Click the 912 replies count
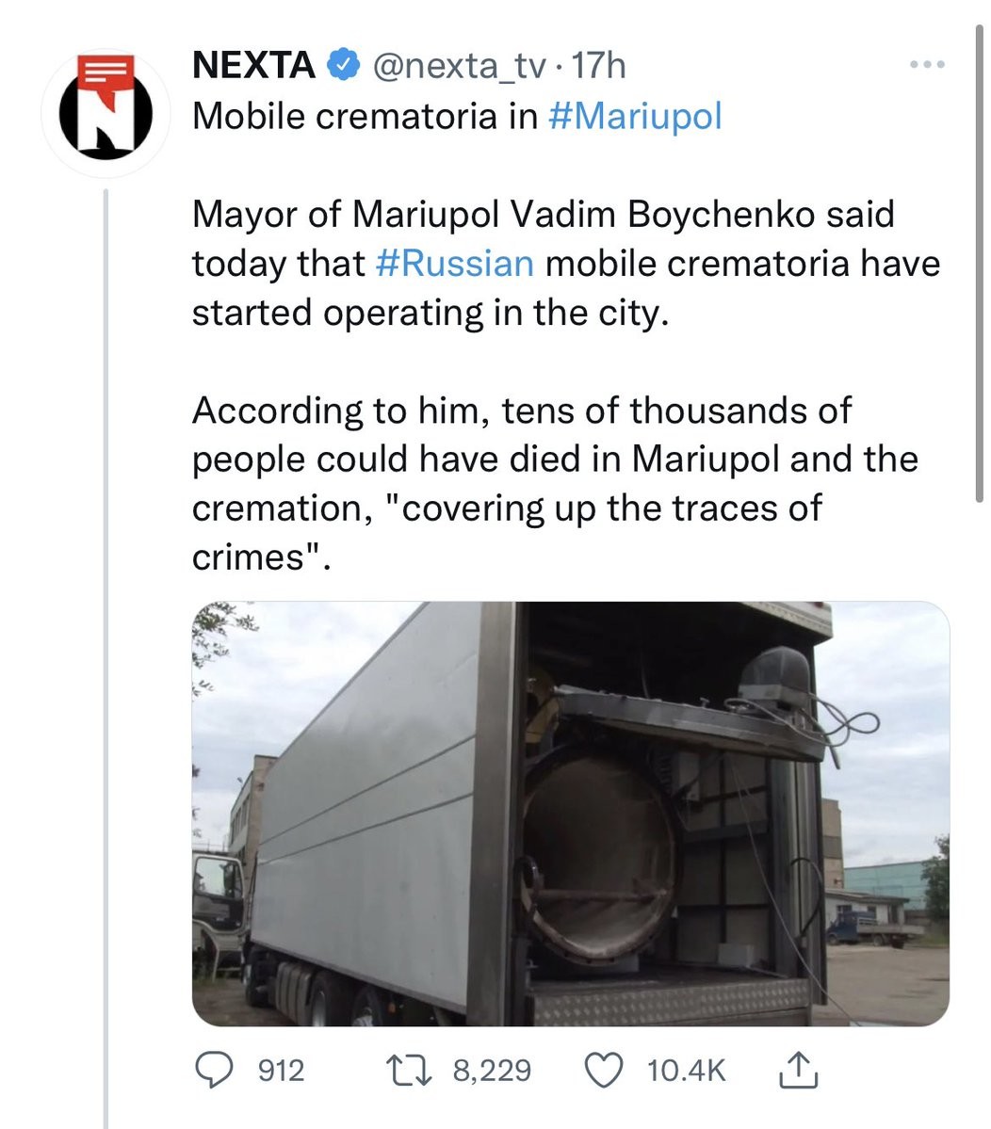 point(282,1070)
